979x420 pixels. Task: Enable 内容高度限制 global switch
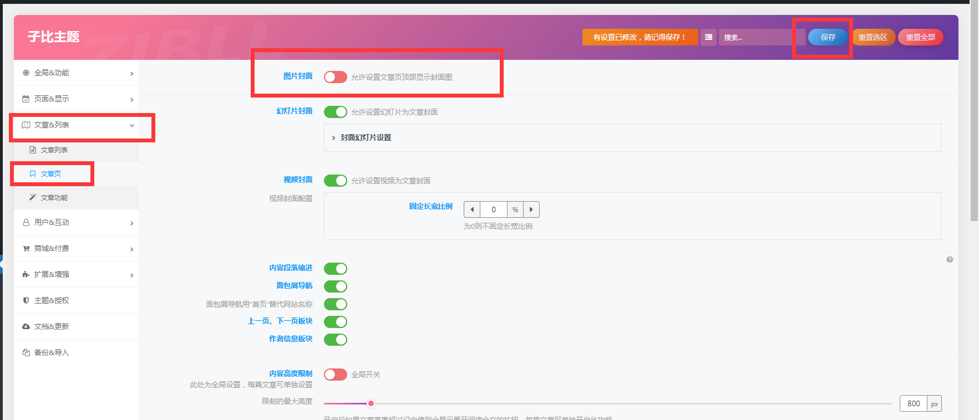pyautogui.click(x=336, y=375)
